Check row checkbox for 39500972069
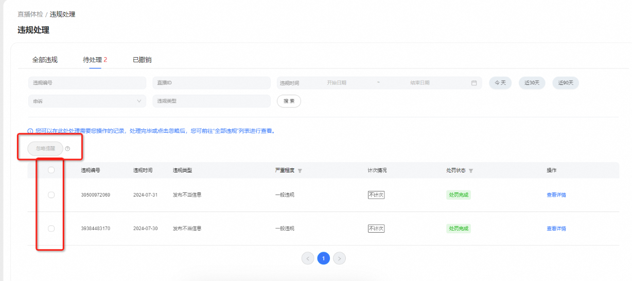The width and height of the screenshot is (632, 281). [x=51, y=195]
